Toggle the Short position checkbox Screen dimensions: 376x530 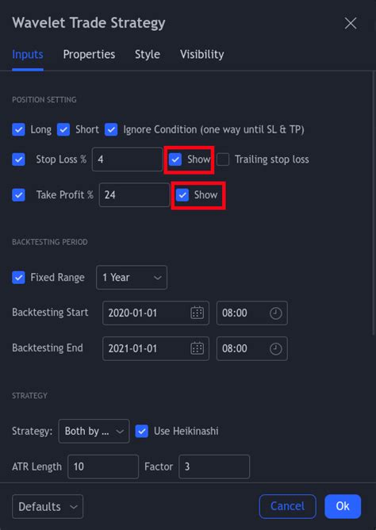point(63,129)
